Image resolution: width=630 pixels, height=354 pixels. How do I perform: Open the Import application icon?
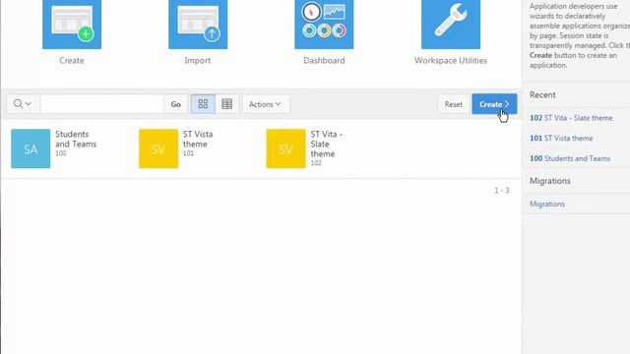[198, 25]
